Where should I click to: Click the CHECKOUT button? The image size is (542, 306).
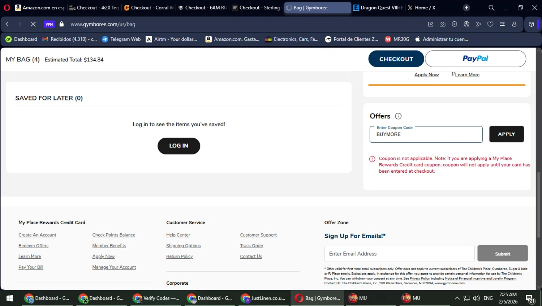click(x=396, y=59)
